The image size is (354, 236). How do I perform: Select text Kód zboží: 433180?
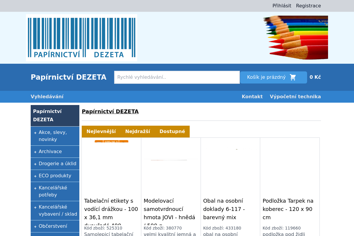coord(222,228)
